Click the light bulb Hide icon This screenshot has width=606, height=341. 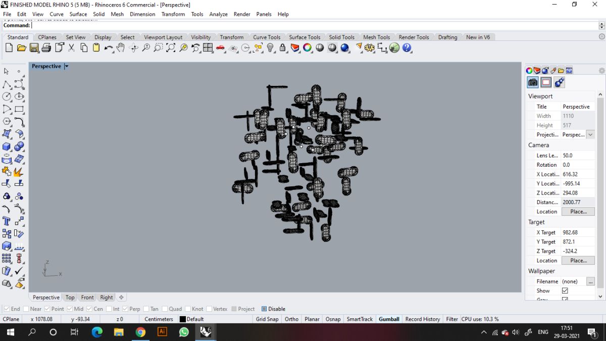[x=270, y=48]
